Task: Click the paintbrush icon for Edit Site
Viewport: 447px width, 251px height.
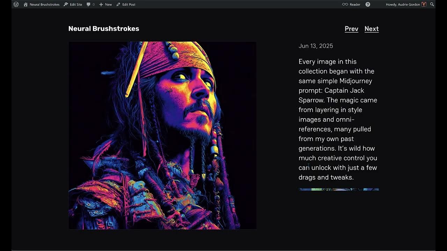Action: point(66,5)
